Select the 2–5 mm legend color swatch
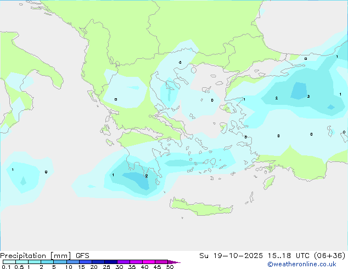Image resolution: width=348 pixels, height=269 pixels. pyautogui.click(x=47, y=262)
